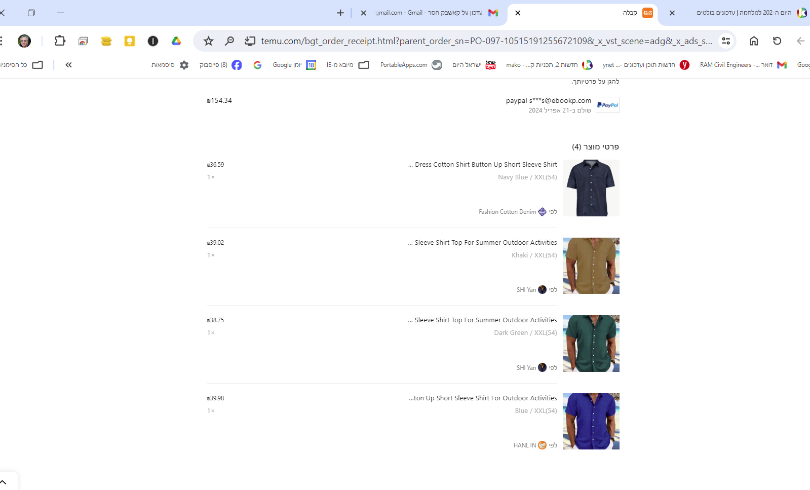Click the bookmark star in address bar
The height and width of the screenshot is (490, 810).
208,41
